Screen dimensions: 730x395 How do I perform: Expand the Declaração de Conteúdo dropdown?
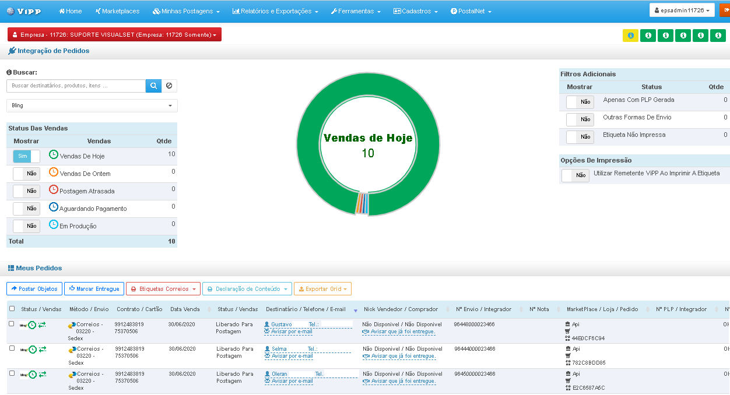coord(247,289)
